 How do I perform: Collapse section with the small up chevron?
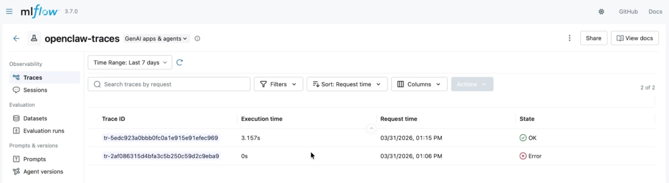click(371, 128)
